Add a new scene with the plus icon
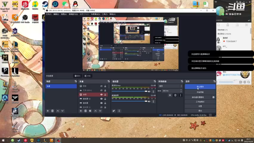The height and width of the screenshot is (143, 254). (x=48, y=111)
